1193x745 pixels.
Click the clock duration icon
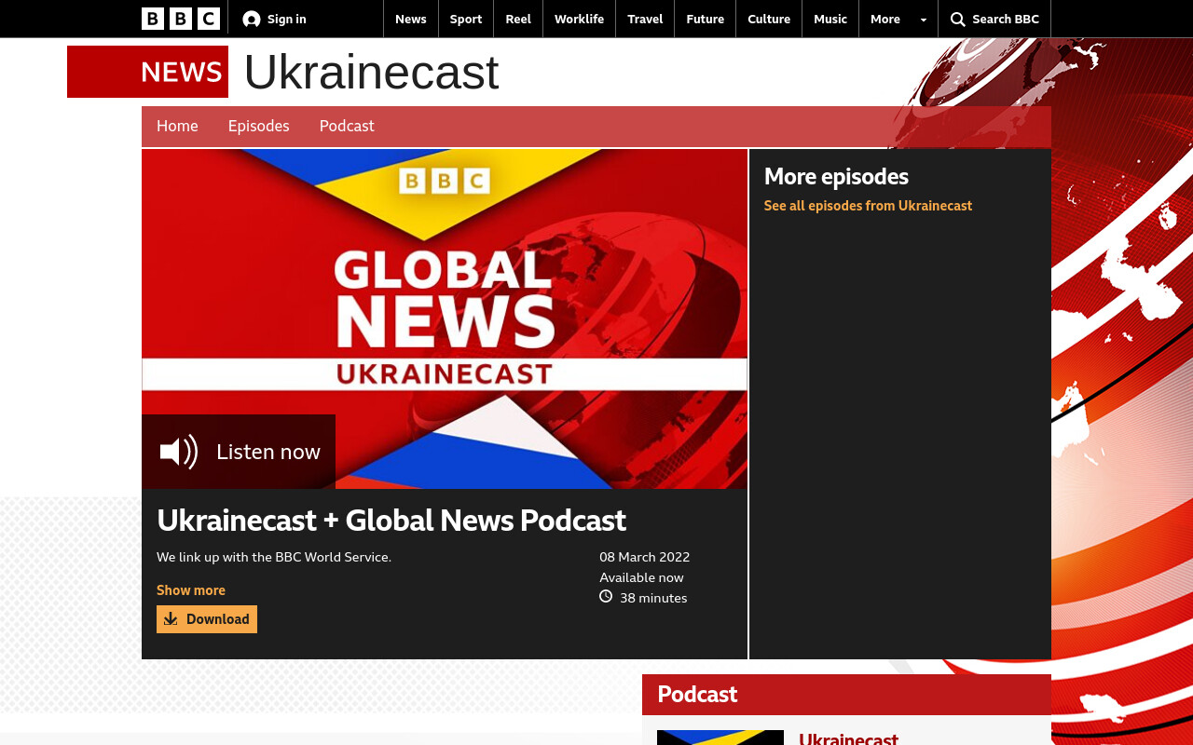[606, 597]
